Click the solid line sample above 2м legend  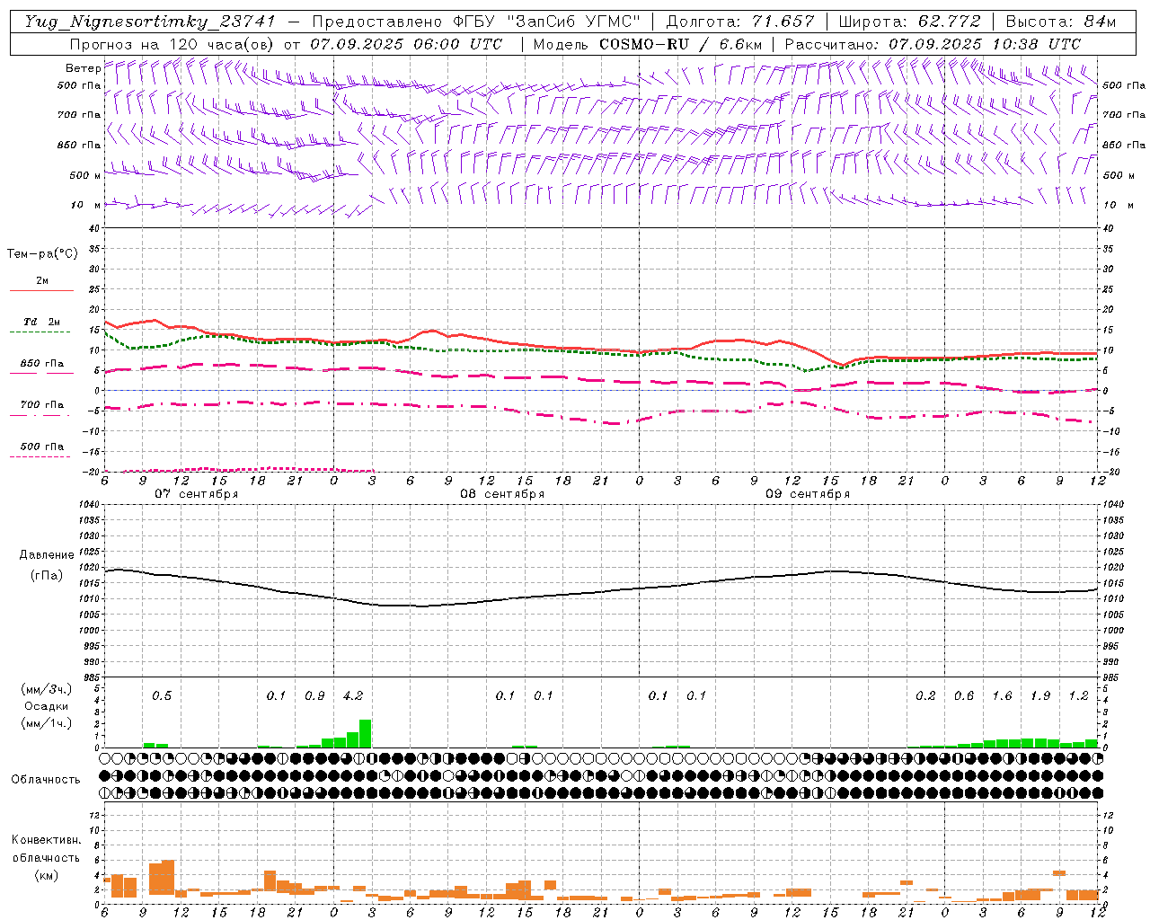41,290
